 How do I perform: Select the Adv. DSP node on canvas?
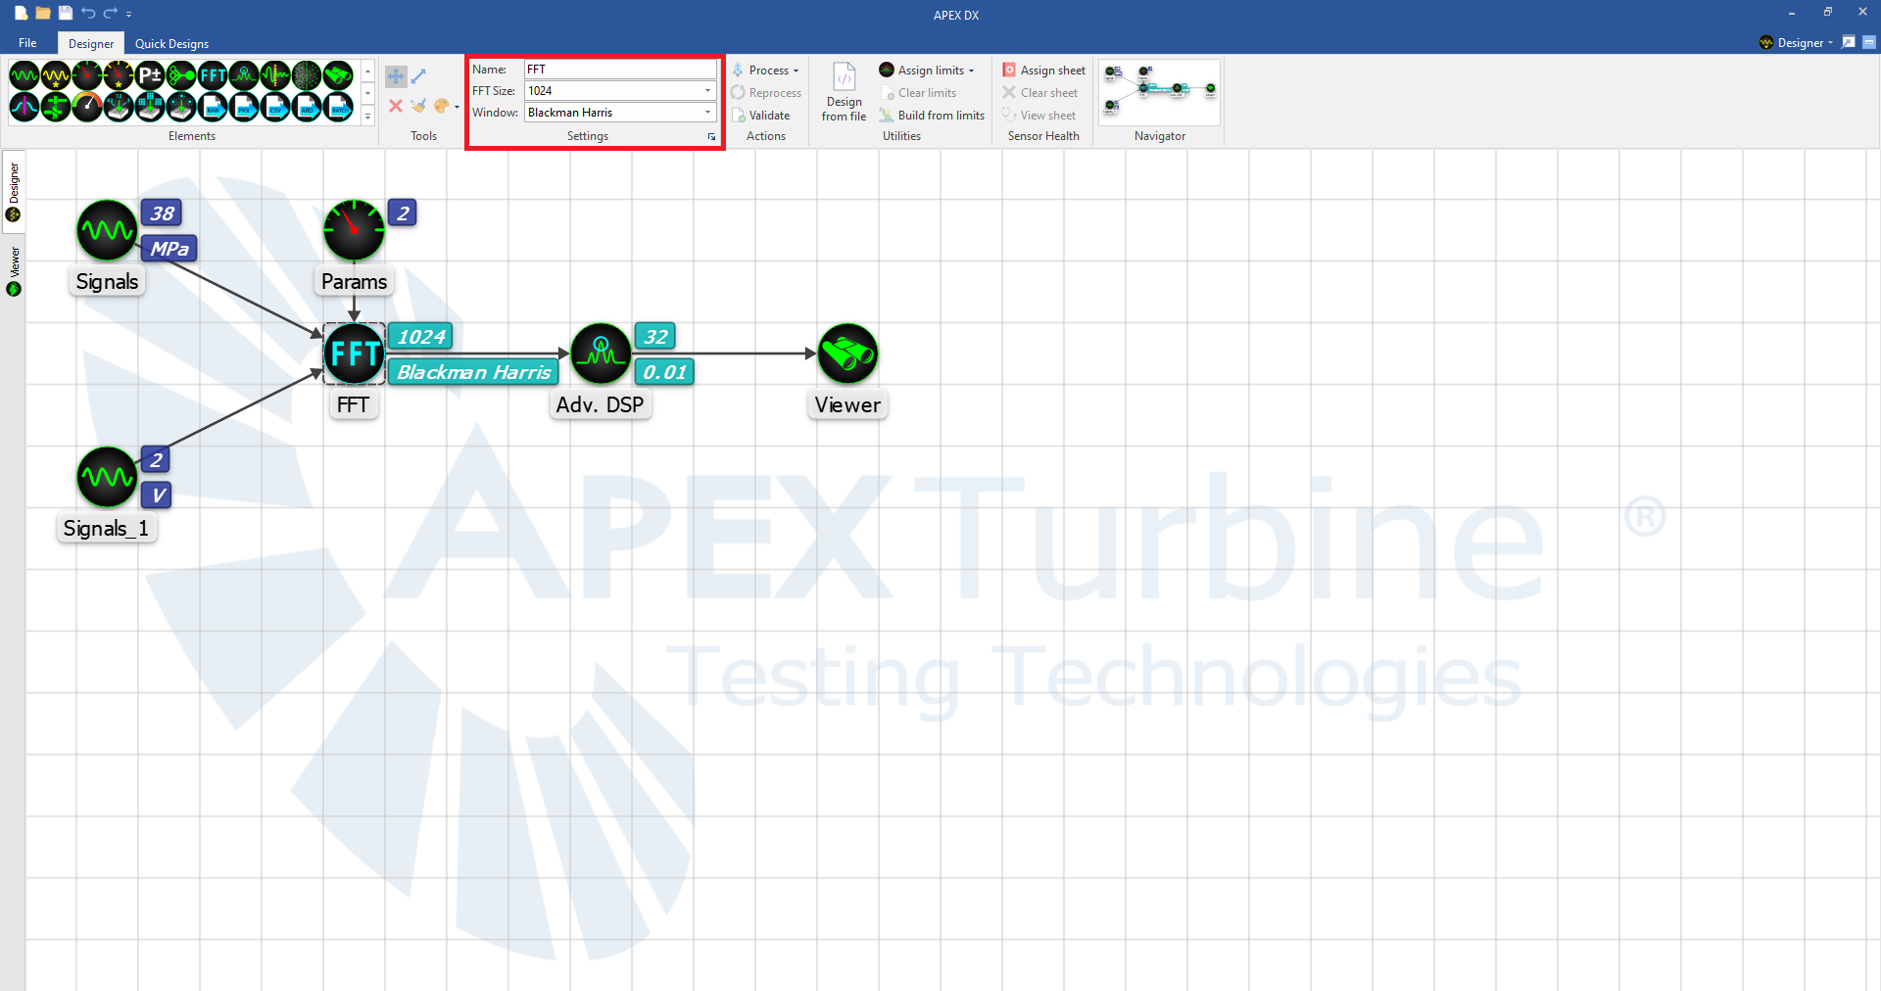pos(601,354)
